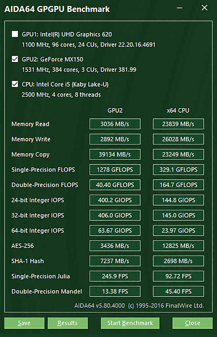The width and height of the screenshot is (217, 337).
Task: Select GPU2 32-bit Integer IOPS result
Action: click(x=115, y=215)
